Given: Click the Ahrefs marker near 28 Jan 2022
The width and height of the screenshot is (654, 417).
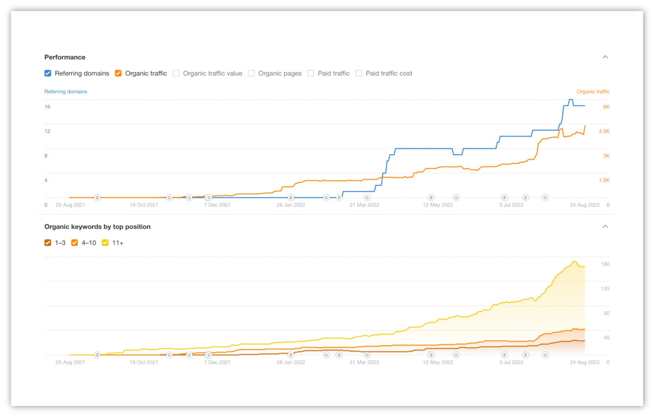Looking at the screenshot, I should 290,197.
